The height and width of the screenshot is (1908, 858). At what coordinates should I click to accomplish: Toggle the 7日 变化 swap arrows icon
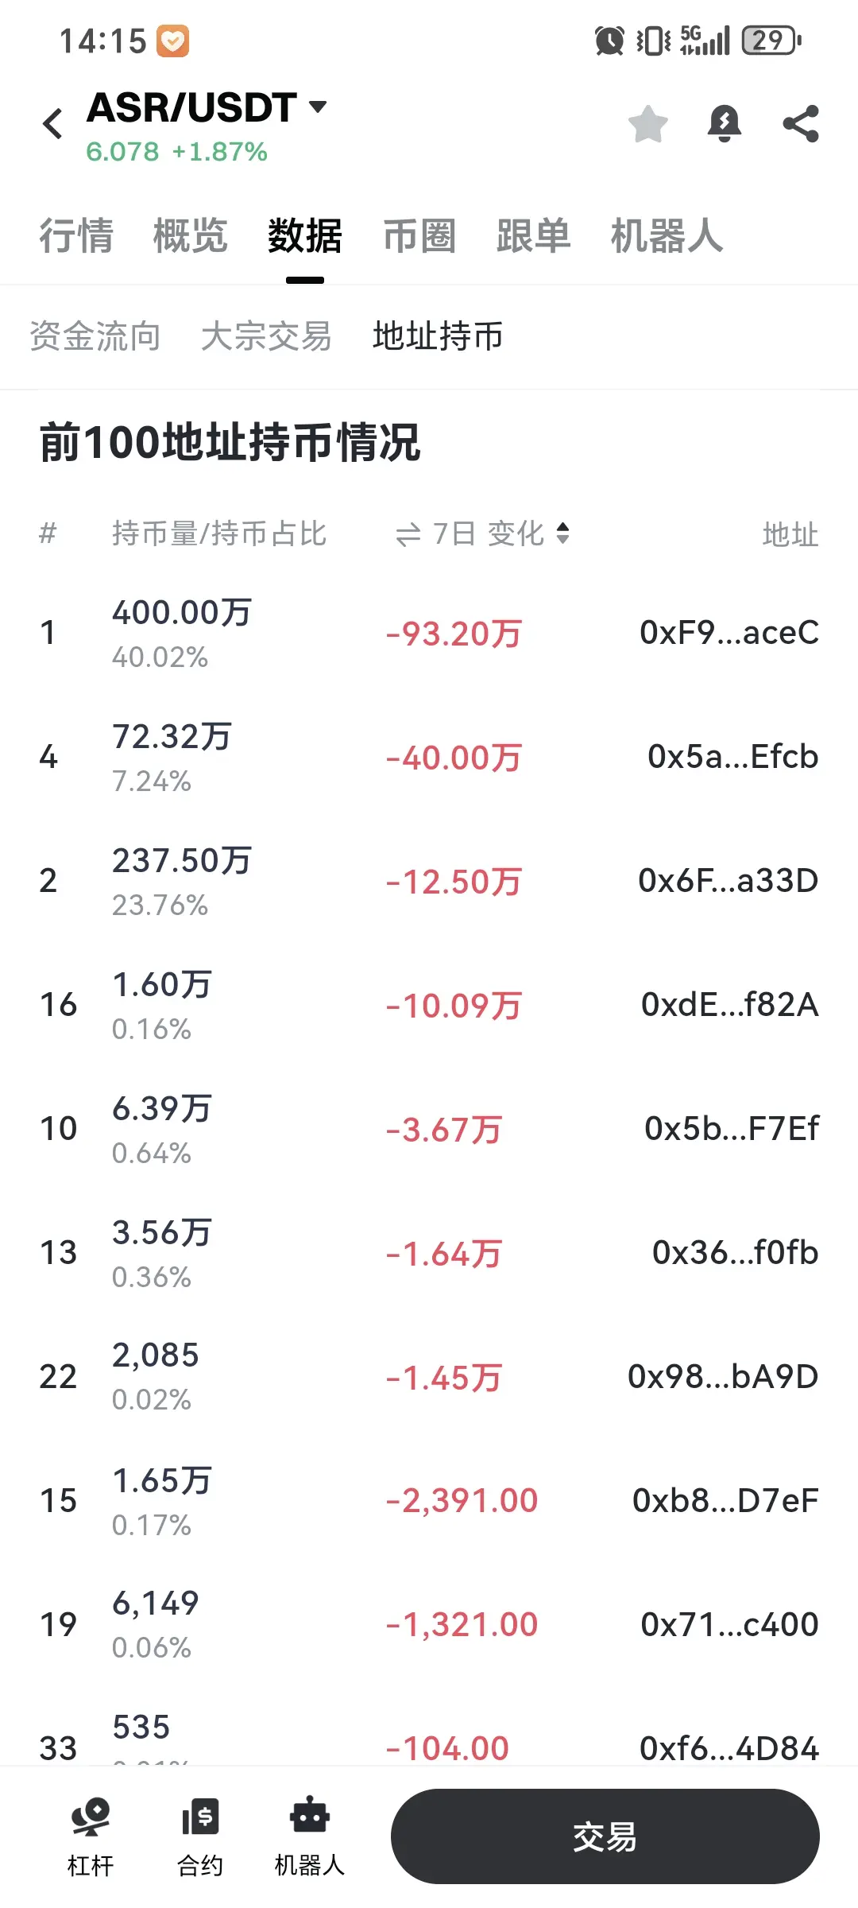408,535
